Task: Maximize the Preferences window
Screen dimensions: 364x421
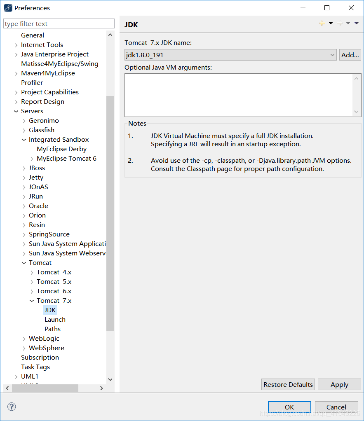Action: pos(327,8)
